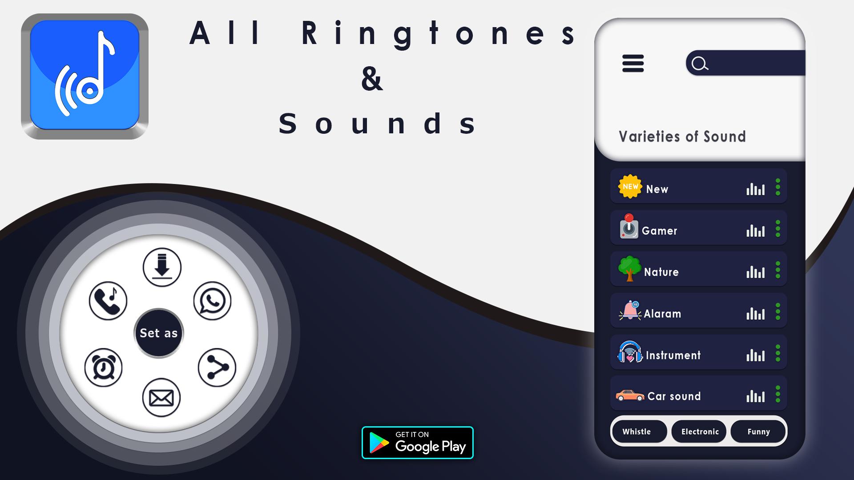Click the Whistle tab filter
Viewport: 854px width, 480px height.
click(x=637, y=432)
